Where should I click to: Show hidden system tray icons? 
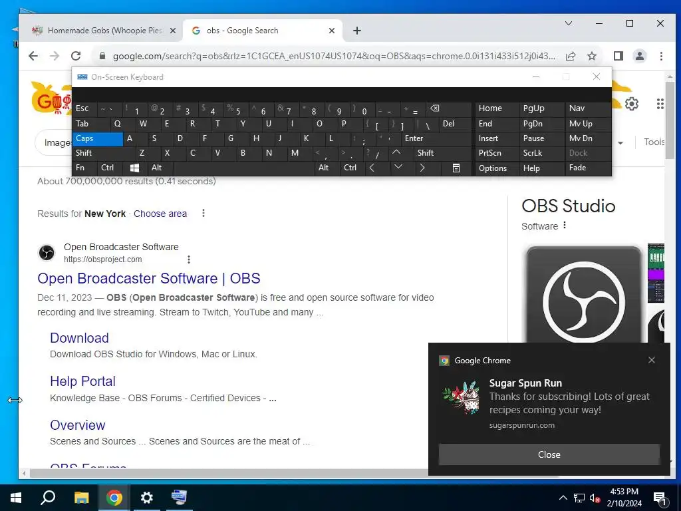563,498
